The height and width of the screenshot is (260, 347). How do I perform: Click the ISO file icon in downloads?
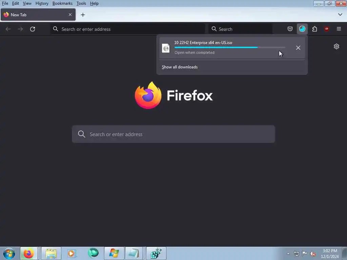[166, 48]
